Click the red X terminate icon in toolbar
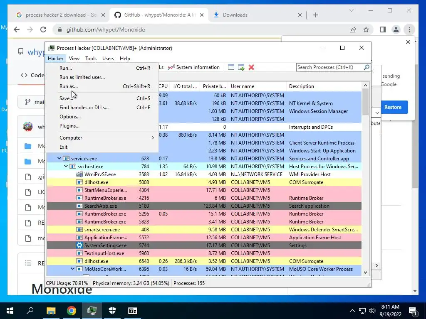 pos(251,67)
